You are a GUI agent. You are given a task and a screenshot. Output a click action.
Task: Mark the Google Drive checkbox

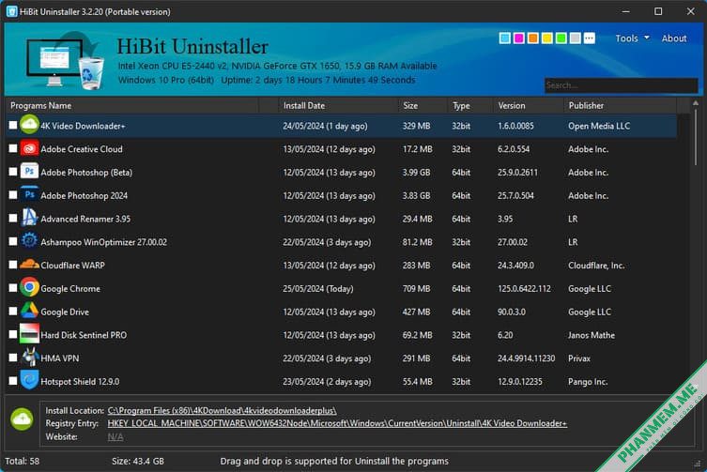pyautogui.click(x=13, y=311)
